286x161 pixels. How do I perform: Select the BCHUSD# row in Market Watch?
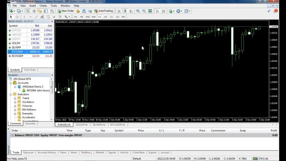(x=30, y=56)
